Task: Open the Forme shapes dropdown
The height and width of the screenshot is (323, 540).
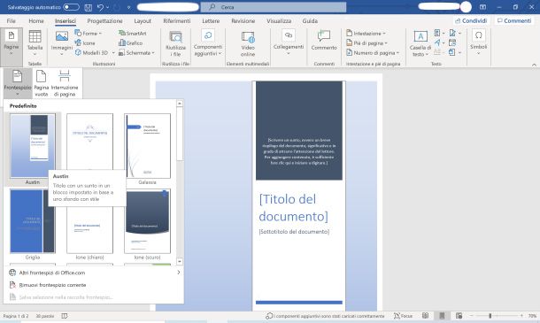Action: [89, 34]
